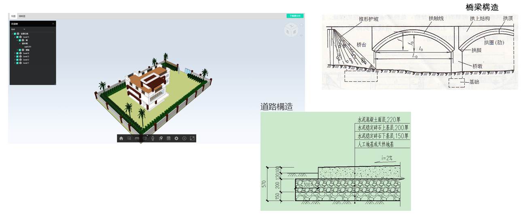521x214 pixels.
Task: Click the map location marker icon
Action: pos(161,138)
